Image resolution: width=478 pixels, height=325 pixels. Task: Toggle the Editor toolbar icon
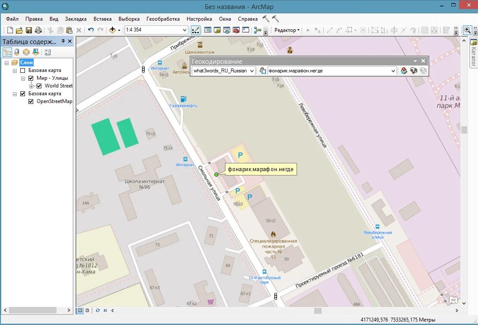point(195,30)
